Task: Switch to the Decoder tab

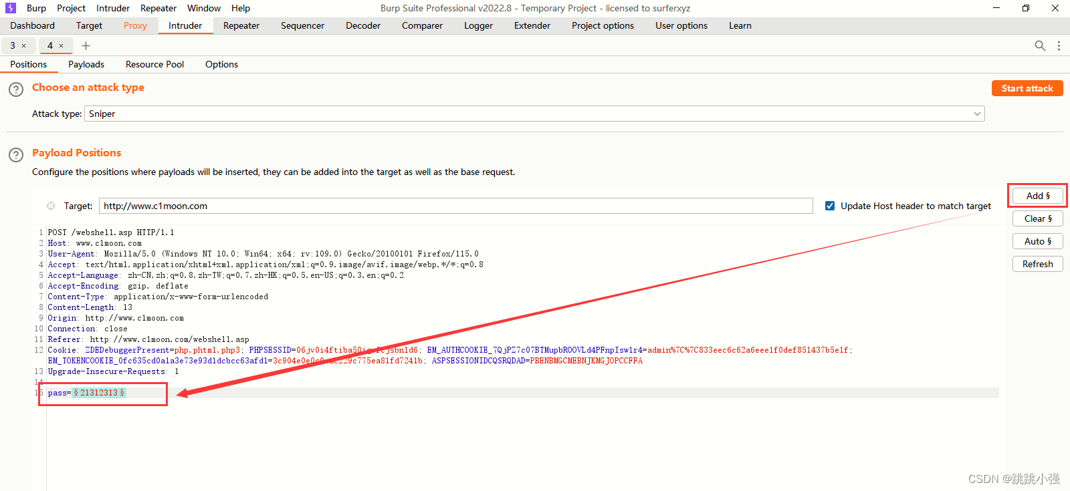Action: pyautogui.click(x=363, y=25)
